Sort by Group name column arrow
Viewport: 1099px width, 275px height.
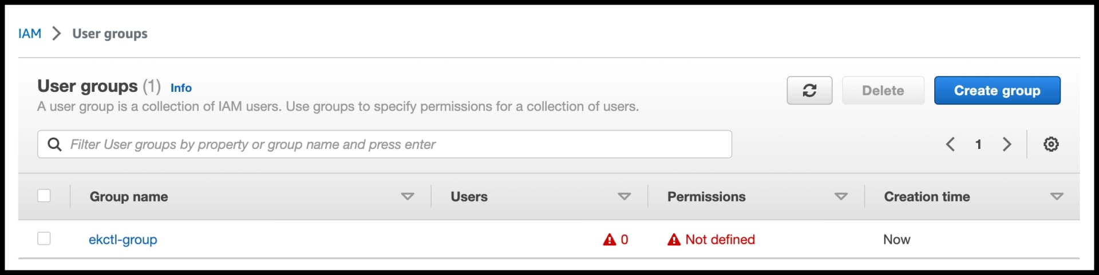[x=408, y=196]
